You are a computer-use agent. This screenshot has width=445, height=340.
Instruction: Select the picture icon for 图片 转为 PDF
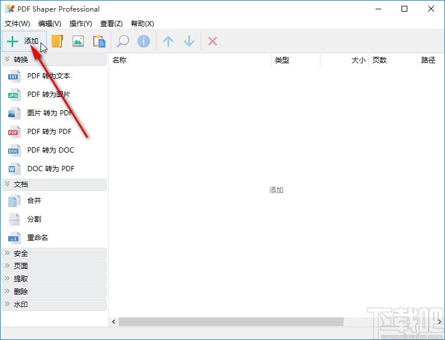tap(14, 113)
